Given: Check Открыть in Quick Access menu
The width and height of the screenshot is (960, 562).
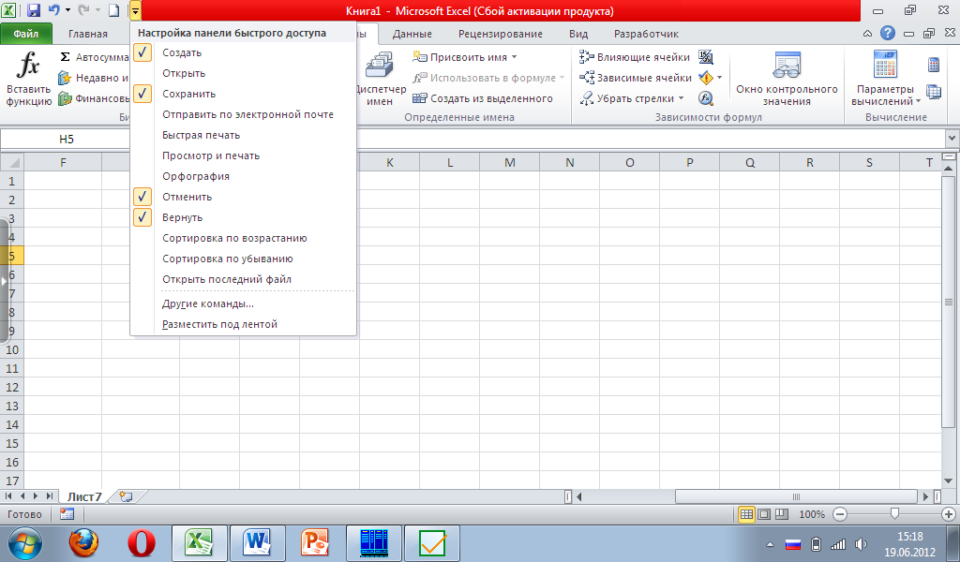Looking at the screenshot, I should click(243, 73).
